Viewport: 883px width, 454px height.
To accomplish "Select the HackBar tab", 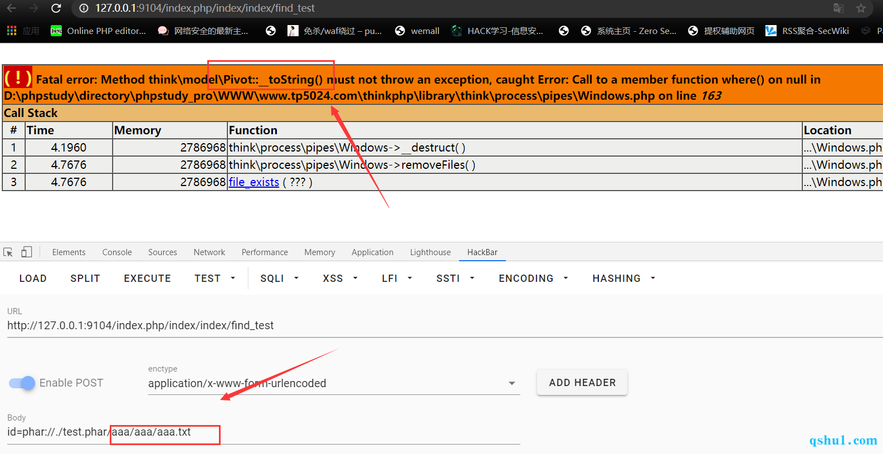I will 482,252.
